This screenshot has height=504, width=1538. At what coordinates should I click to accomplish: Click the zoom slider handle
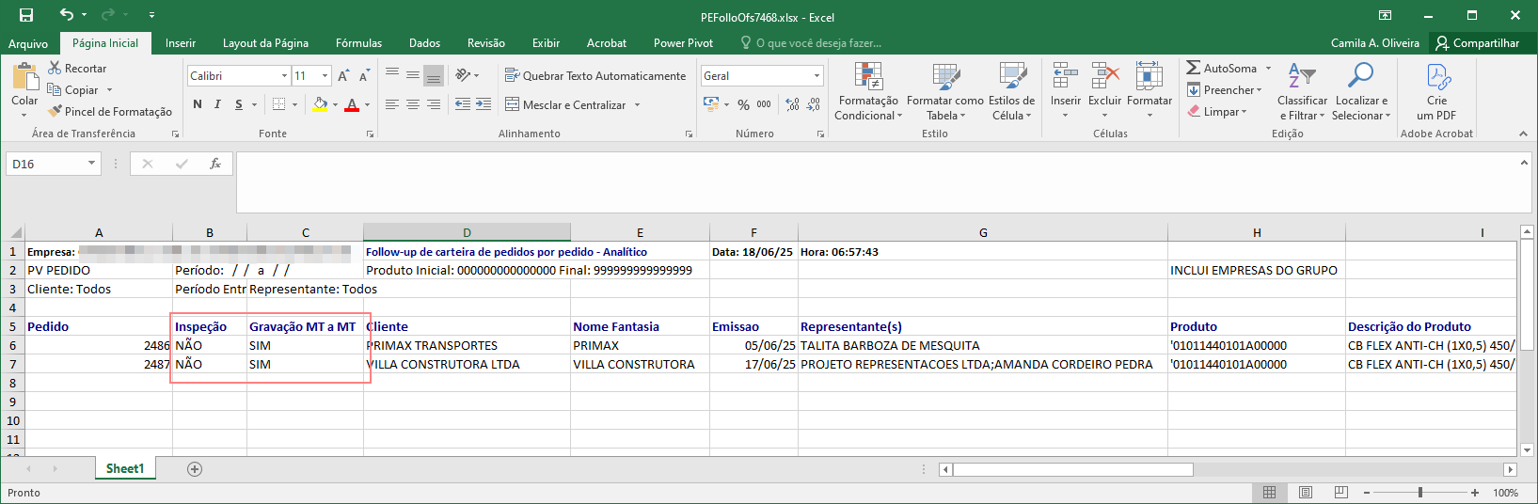click(x=1420, y=493)
